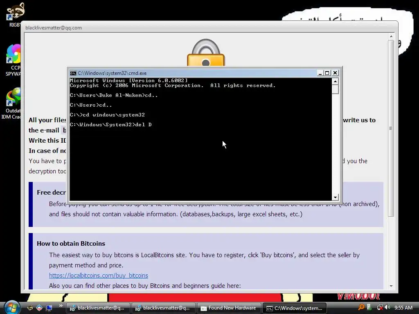The width and height of the screenshot is (419, 314).
Task: Click the blacklivesmatter@qq.com window title
Action: tap(54, 28)
